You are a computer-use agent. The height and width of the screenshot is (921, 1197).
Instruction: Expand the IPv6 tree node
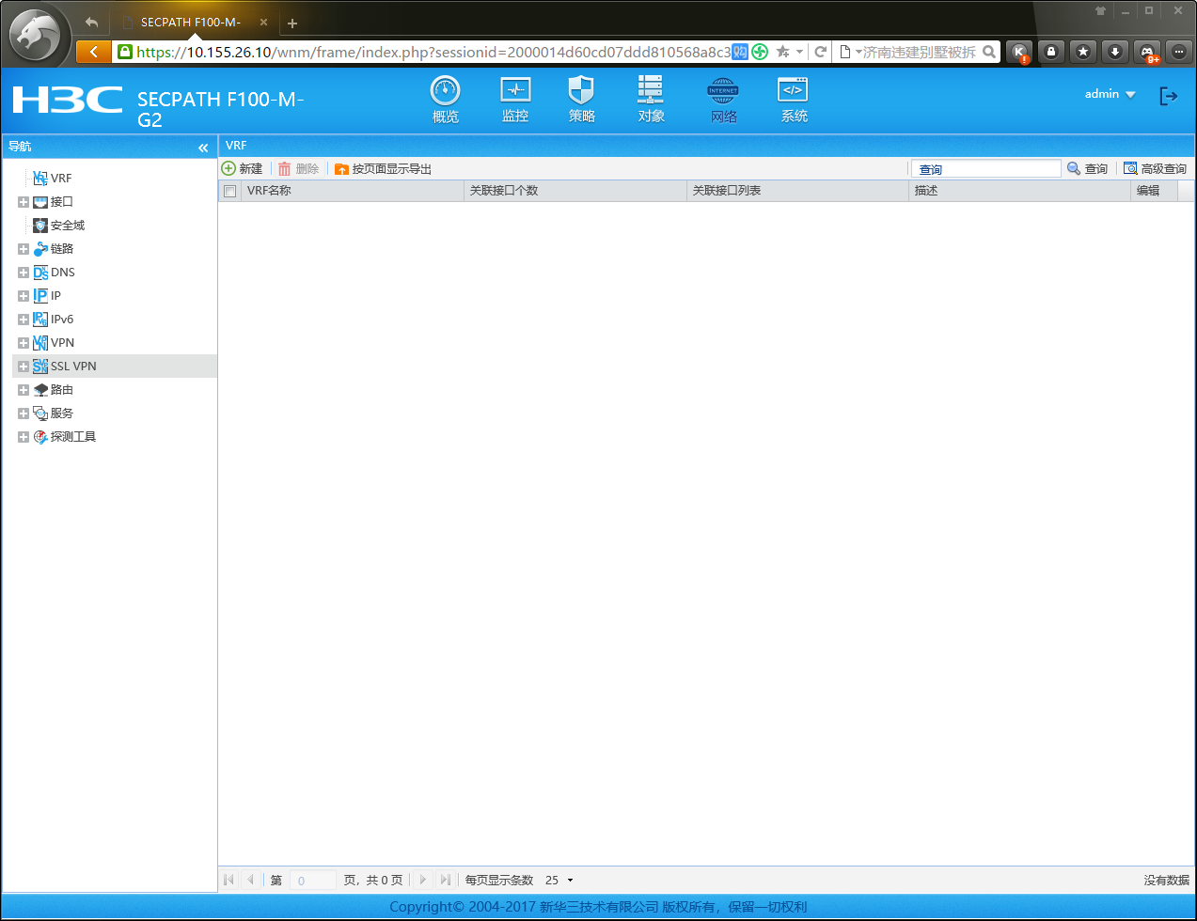24,320
